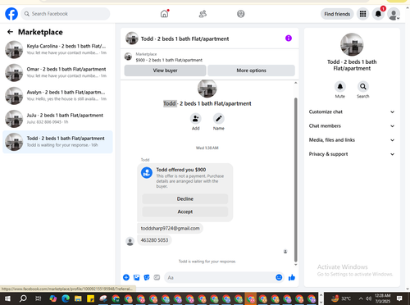Click the 32°C weather widget on taskbar

pos(341,298)
